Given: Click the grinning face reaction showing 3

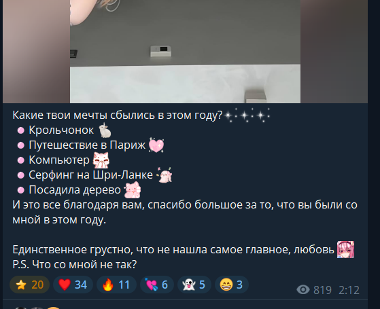Looking at the screenshot, I should pyautogui.click(x=232, y=285).
